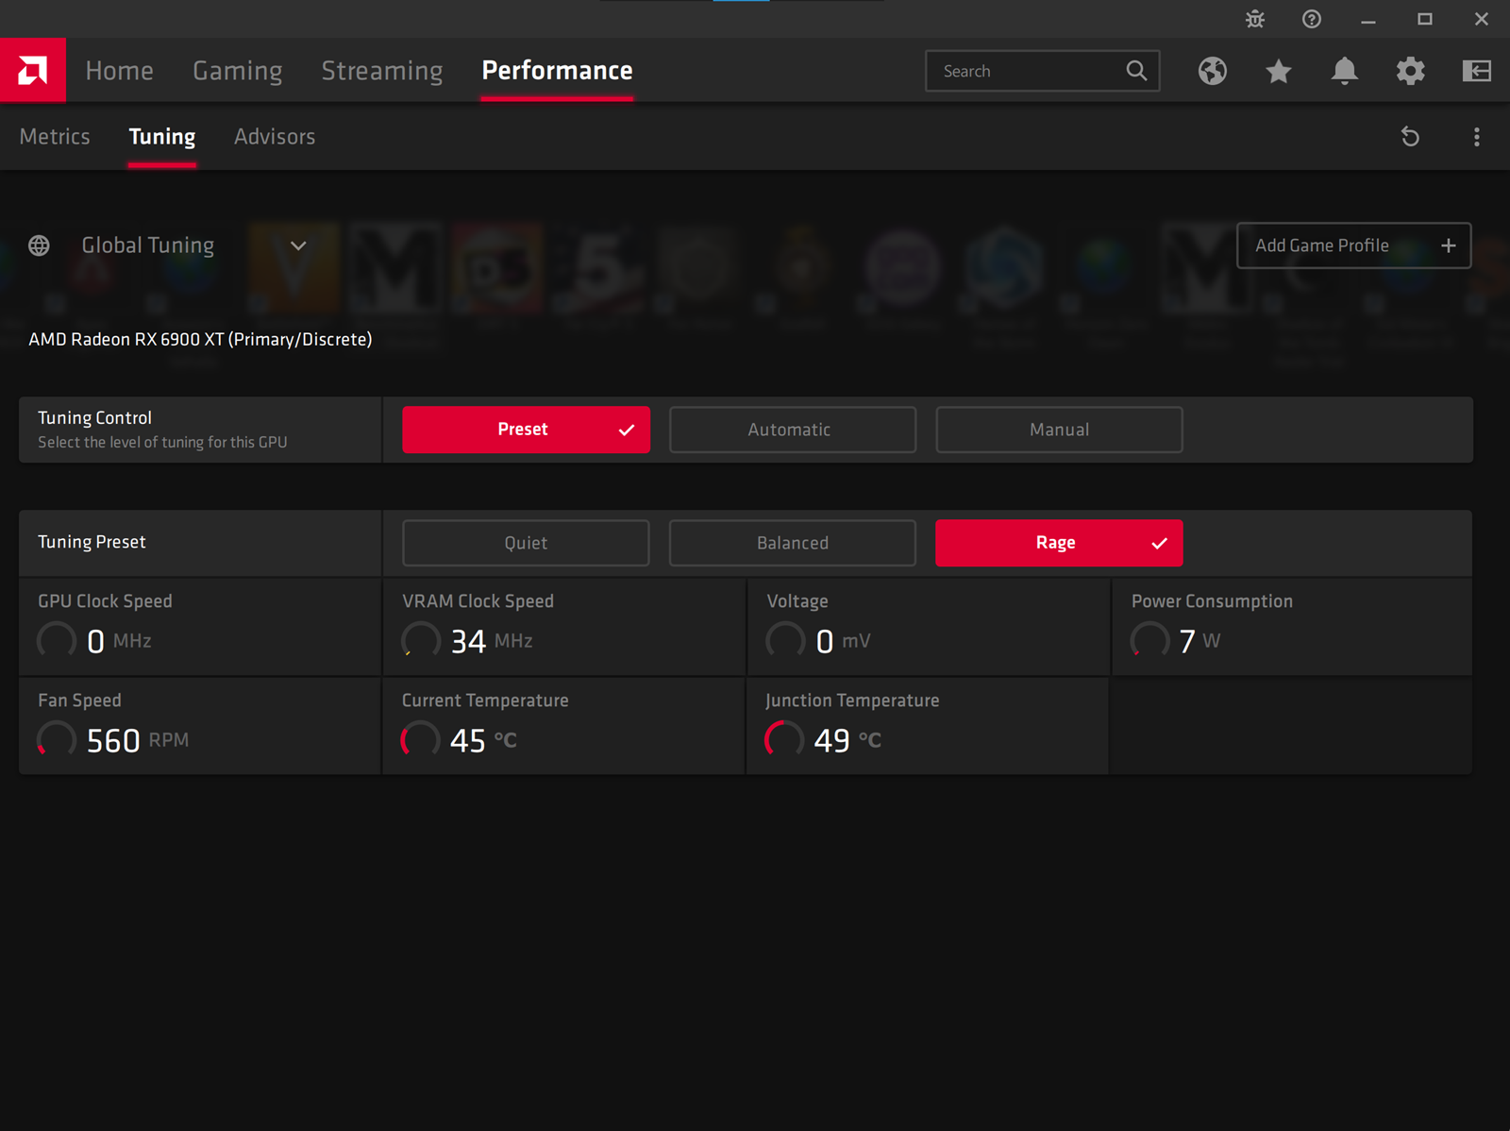The height and width of the screenshot is (1131, 1510).
Task: Toggle the sidebar panel icon
Action: tap(1477, 71)
